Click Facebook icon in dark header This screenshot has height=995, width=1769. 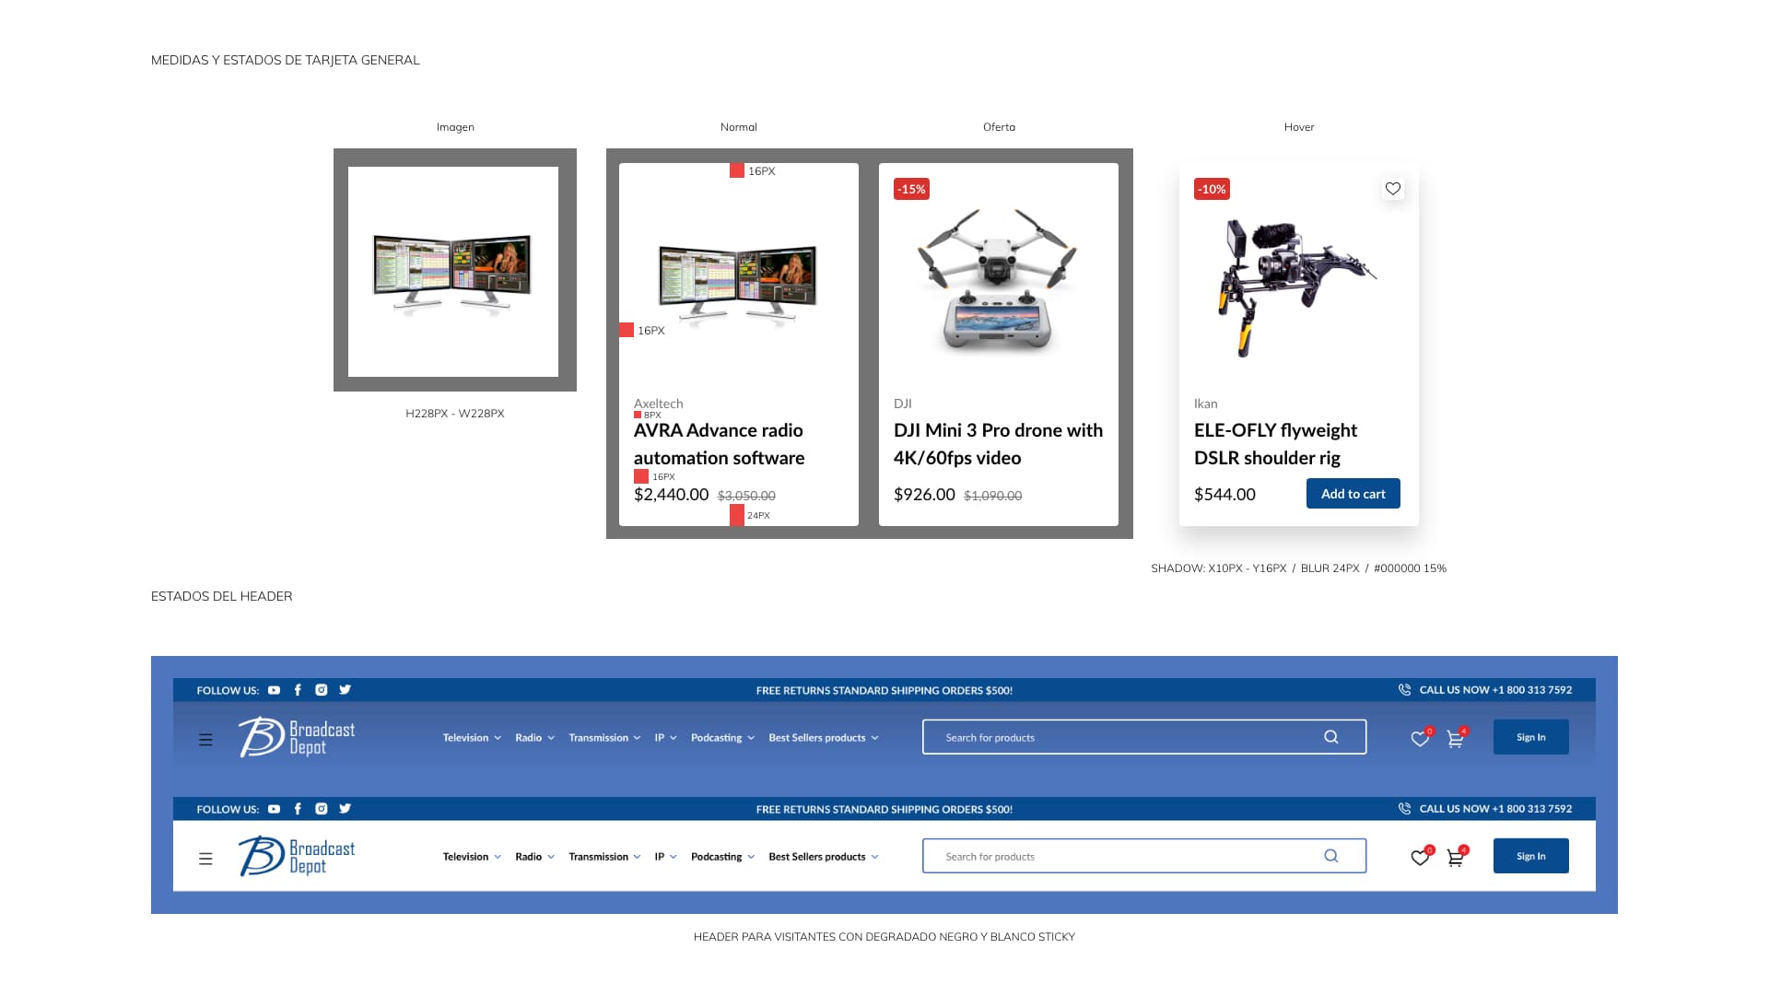(298, 690)
